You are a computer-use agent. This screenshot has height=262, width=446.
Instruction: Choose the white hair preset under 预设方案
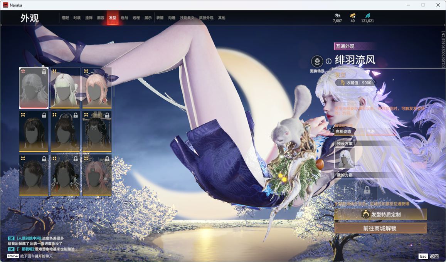click(345, 158)
